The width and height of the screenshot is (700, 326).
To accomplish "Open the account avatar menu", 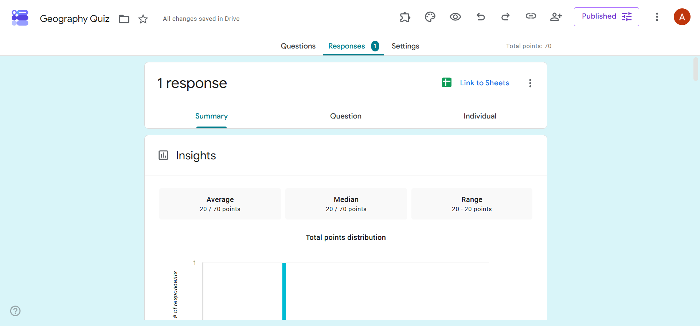I will 682,17.
